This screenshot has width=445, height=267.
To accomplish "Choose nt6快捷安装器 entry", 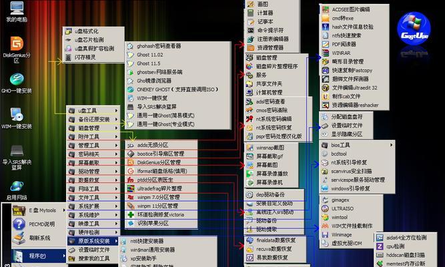I will pyautogui.click(x=168, y=241).
